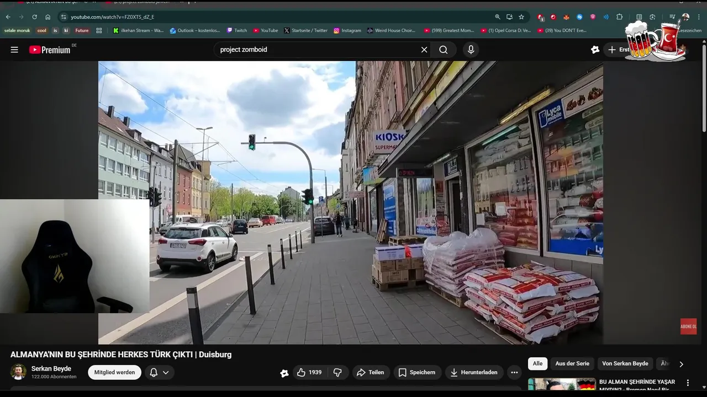
Task: Open the 'cool' bookmark folder
Action: (x=42, y=30)
